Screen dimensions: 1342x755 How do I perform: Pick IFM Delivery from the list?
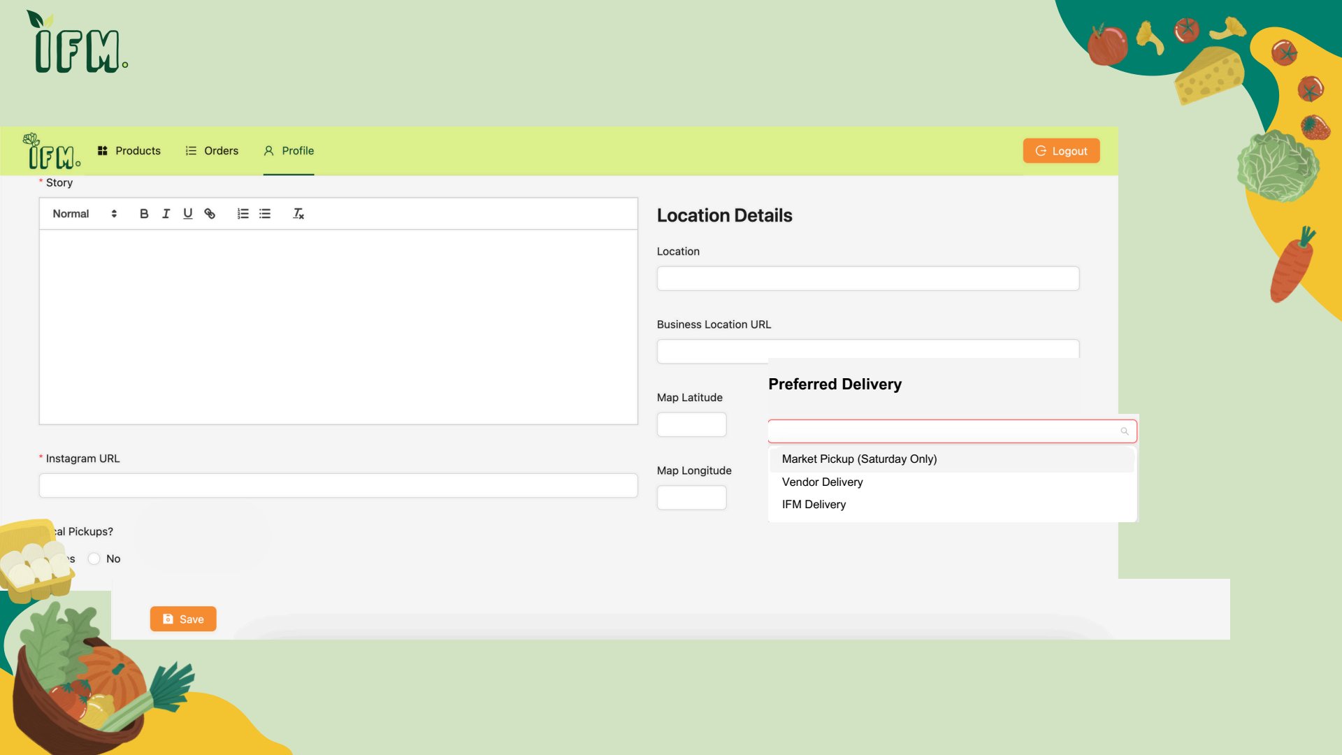pos(814,505)
